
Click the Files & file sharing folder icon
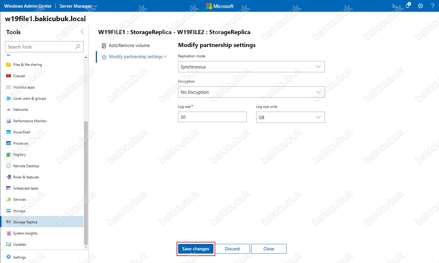pos(9,65)
